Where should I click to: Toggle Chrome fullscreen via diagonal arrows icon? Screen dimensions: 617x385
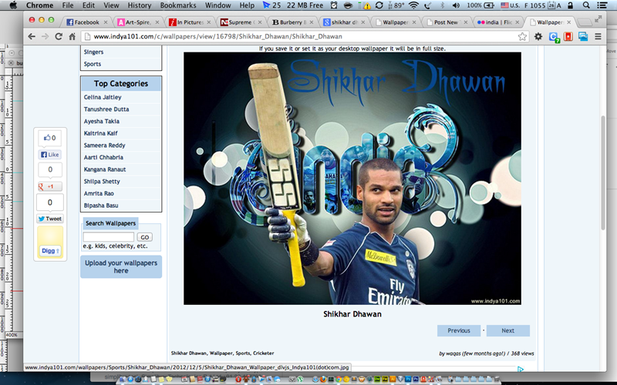click(598, 18)
